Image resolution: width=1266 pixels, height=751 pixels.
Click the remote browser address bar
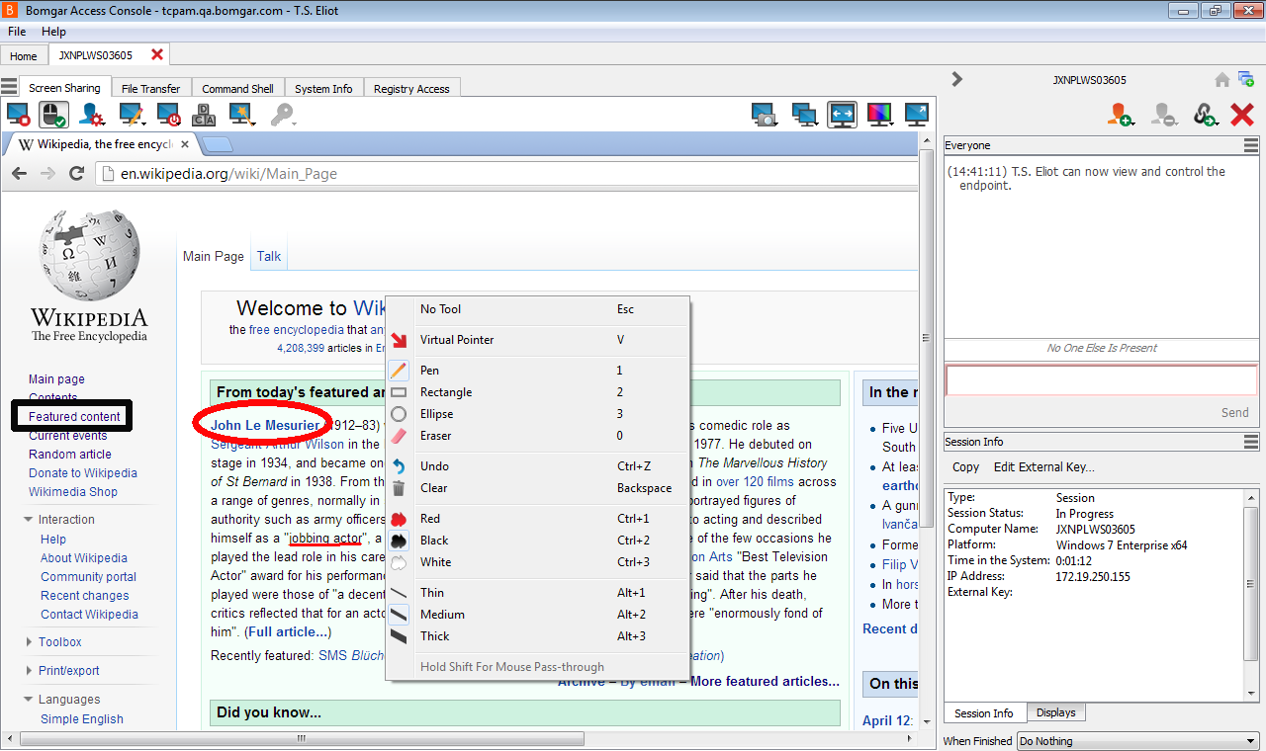click(x=508, y=173)
